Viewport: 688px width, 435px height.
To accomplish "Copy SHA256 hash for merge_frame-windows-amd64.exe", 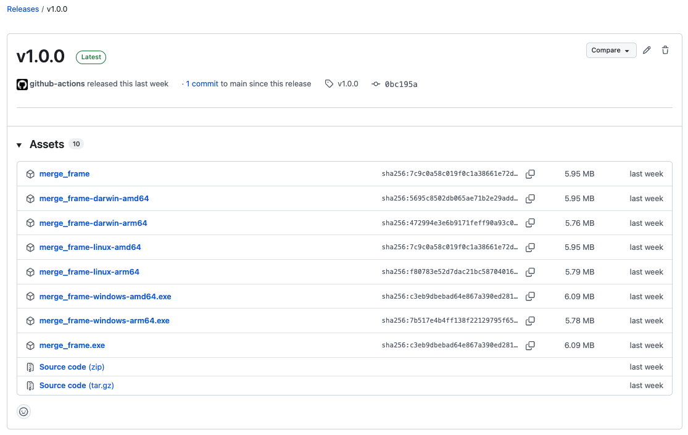I will point(530,296).
